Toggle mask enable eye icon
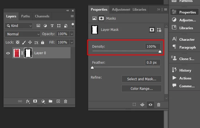 151,105
